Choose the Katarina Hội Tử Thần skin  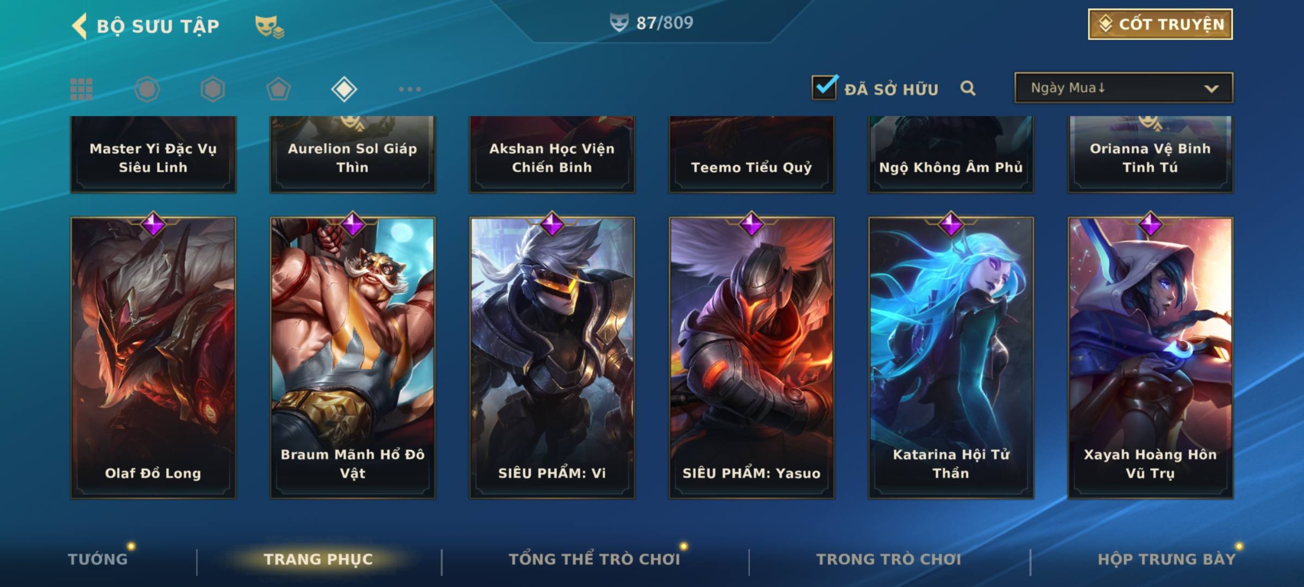pyautogui.click(x=951, y=358)
